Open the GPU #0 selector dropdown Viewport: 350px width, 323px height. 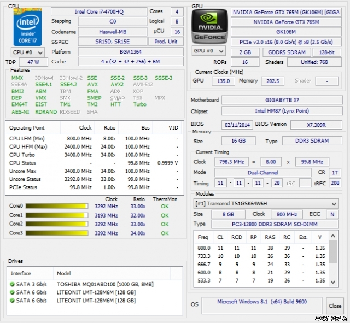click(208, 51)
